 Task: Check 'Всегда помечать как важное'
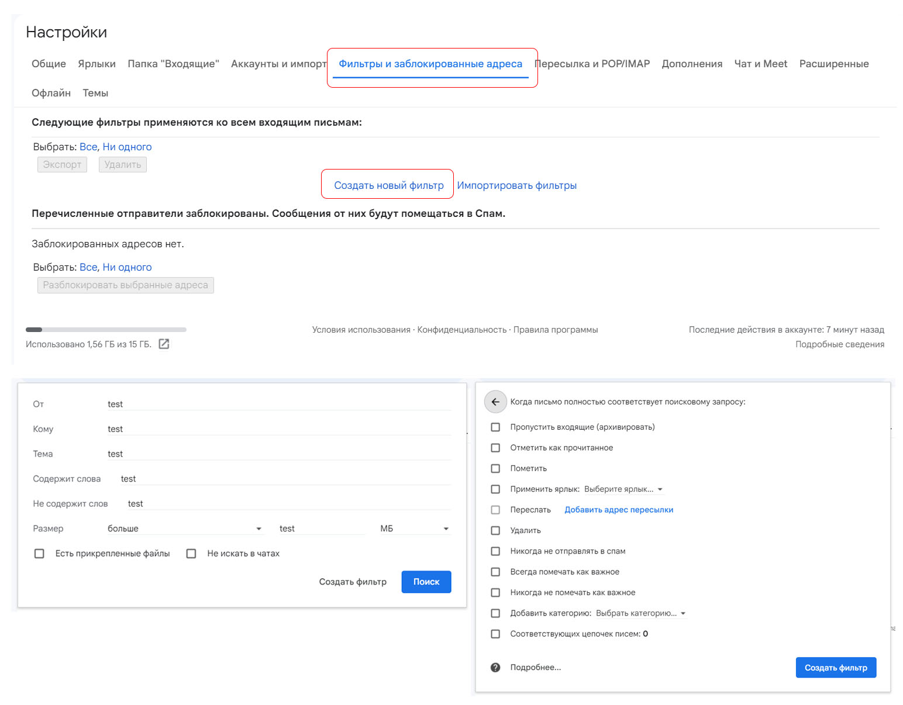[495, 572]
